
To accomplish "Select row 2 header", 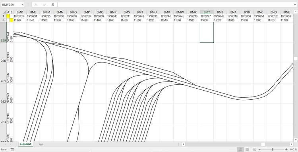I will [x=3, y=20].
